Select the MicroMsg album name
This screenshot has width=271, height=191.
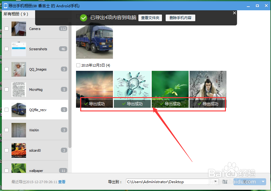[36, 90]
